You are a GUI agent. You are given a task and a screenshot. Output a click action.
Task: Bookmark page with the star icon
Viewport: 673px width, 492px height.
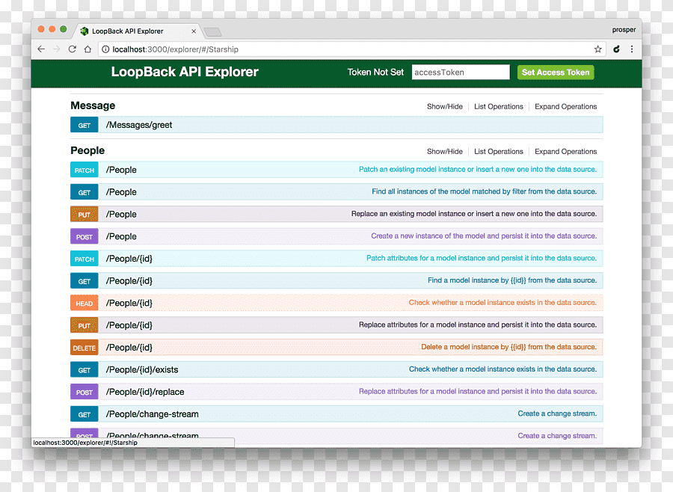click(598, 49)
